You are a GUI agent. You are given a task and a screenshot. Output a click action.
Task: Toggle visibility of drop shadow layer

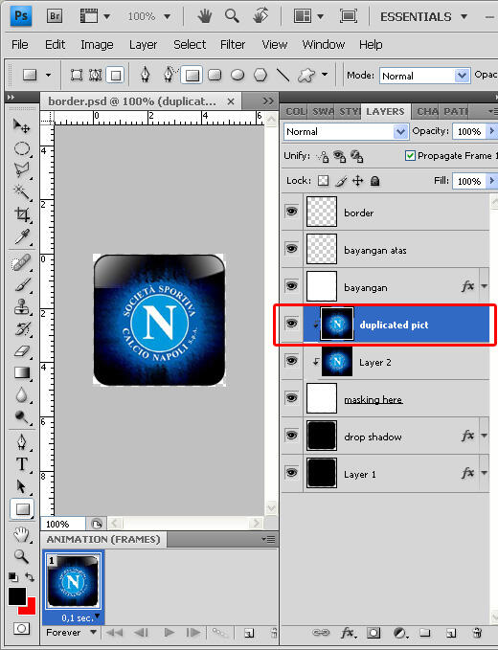291,436
